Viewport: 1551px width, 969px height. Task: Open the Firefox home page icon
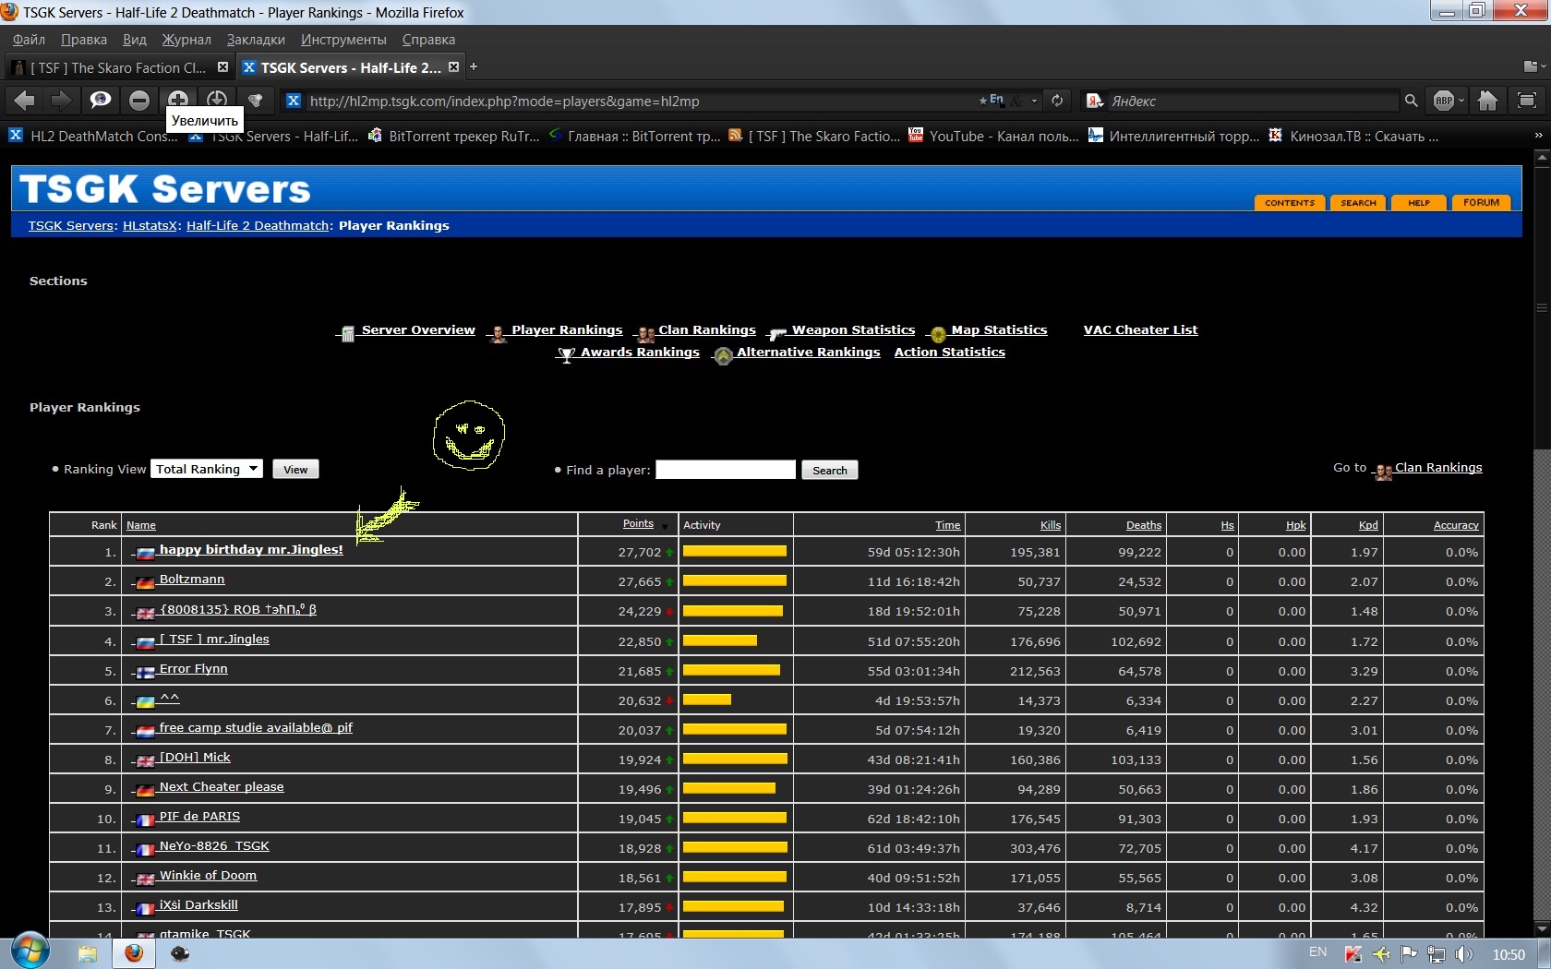pos(1487,101)
